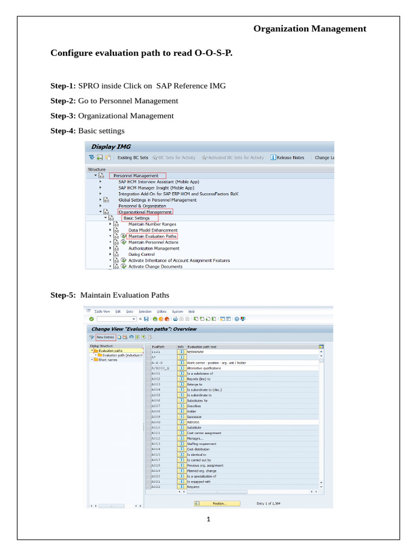The height and width of the screenshot is (556, 417).
Task: Open the Edit menu
Action: coord(118,311)
